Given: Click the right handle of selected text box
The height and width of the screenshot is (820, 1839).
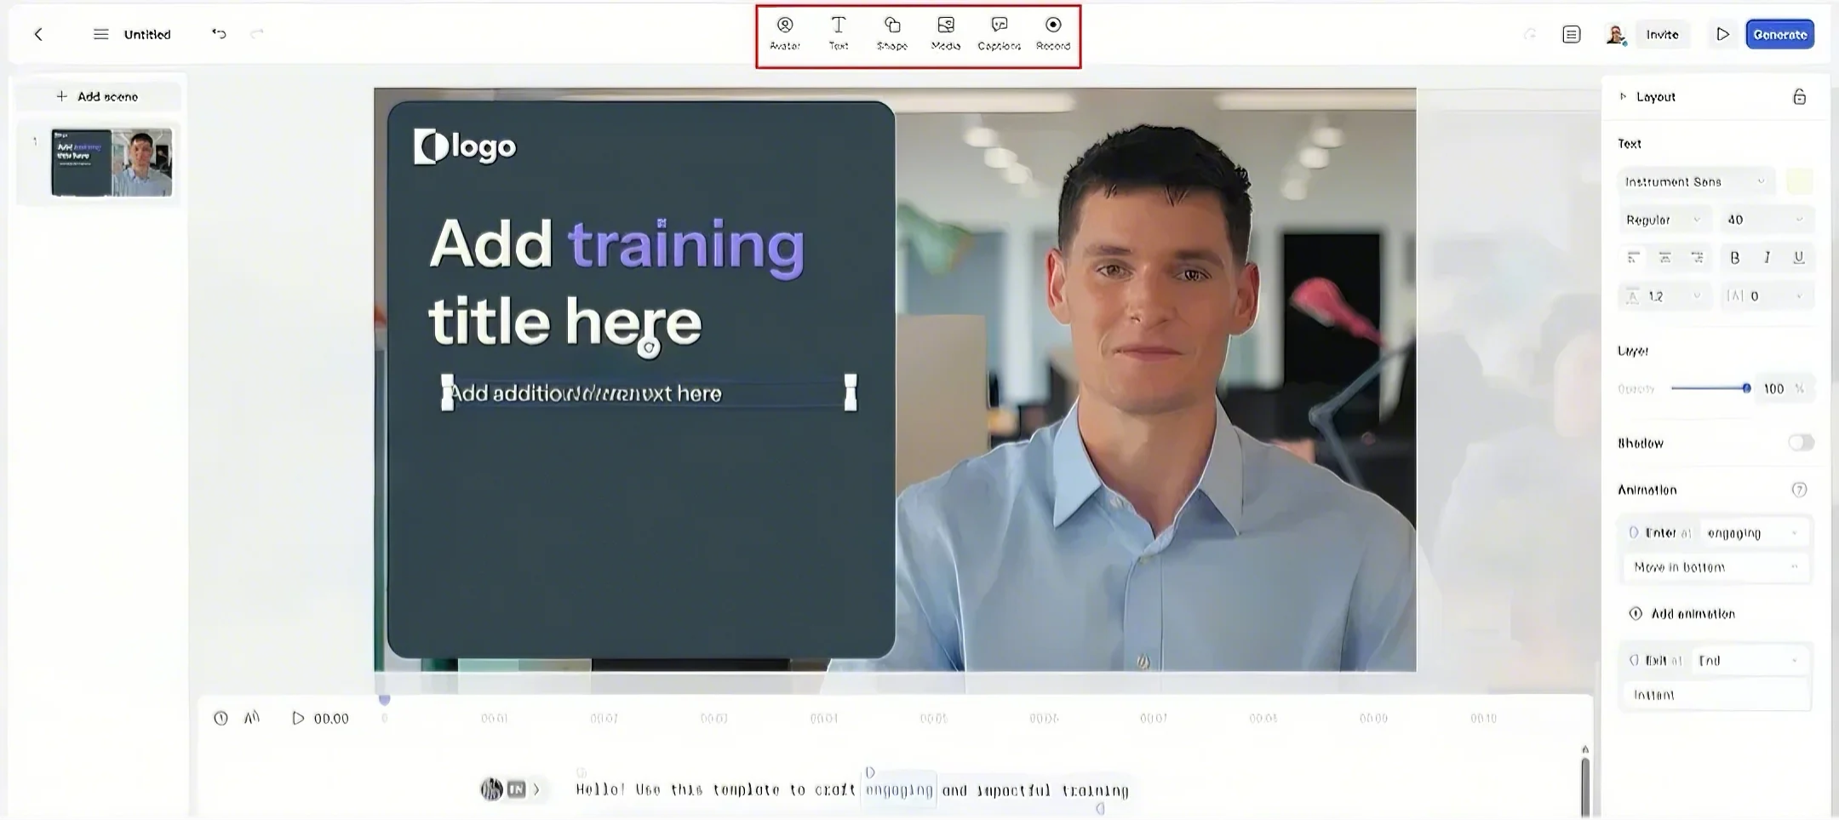Looking at the screenshot, I should 850,393.
